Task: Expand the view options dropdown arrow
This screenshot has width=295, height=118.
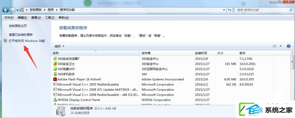Action: (281, 46)
